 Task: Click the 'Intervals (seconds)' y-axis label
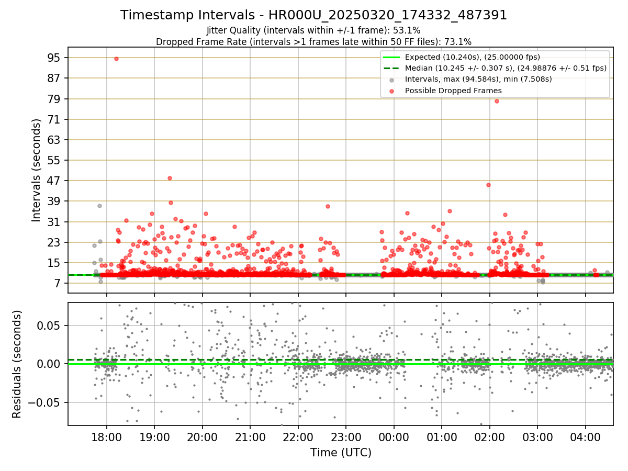coord(37,170)
